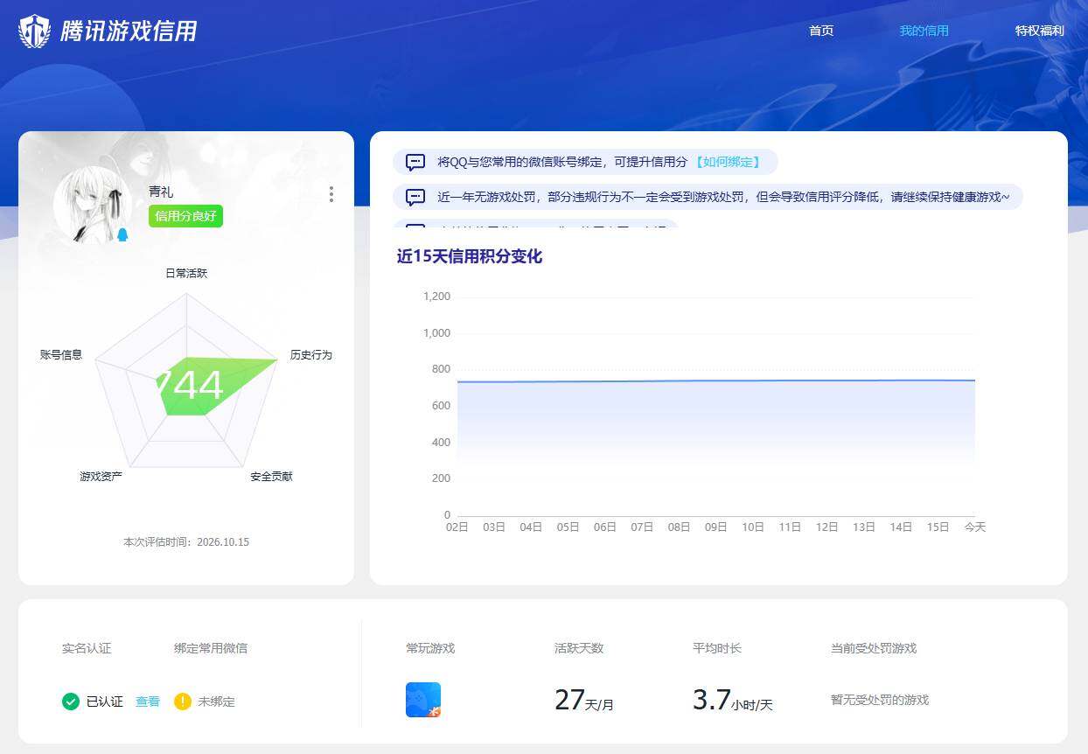Click the 02日 label on chart axis
Viewport: 1088px width, 754px height.
457,527
